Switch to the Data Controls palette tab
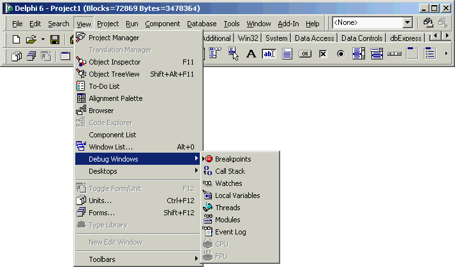This screenshot has width=455, height=267. point(362,38)
